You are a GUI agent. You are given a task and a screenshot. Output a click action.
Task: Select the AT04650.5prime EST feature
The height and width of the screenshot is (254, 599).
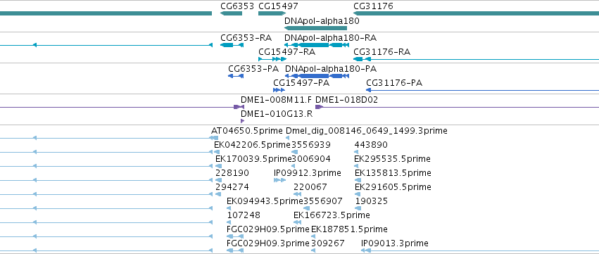click(215, 138)
